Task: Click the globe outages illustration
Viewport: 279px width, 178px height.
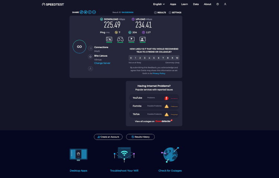Action: [170, 155]
